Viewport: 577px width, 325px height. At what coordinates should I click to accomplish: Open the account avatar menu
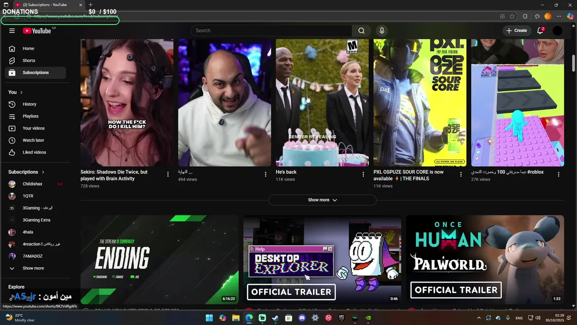[558, 31]
